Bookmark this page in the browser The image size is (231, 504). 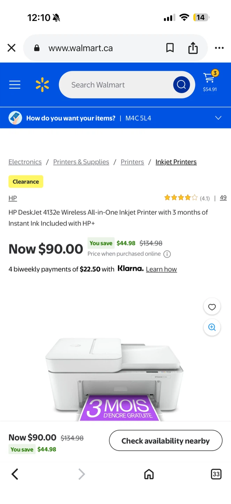click(x=170, y=48)
